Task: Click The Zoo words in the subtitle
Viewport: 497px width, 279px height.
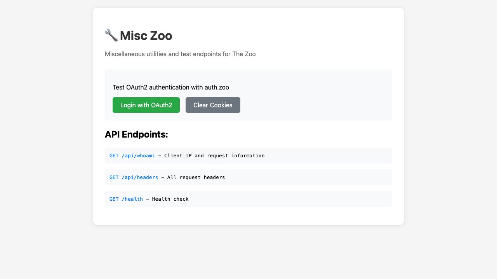Action: (x=244, y=54)
